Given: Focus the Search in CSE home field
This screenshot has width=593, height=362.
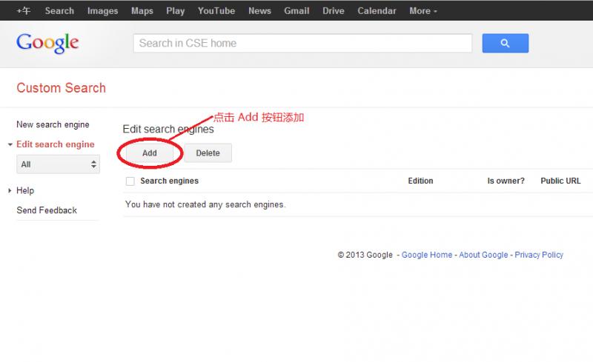Looking at the screenshot, I should pyautogui.click(x=302, y=44).
